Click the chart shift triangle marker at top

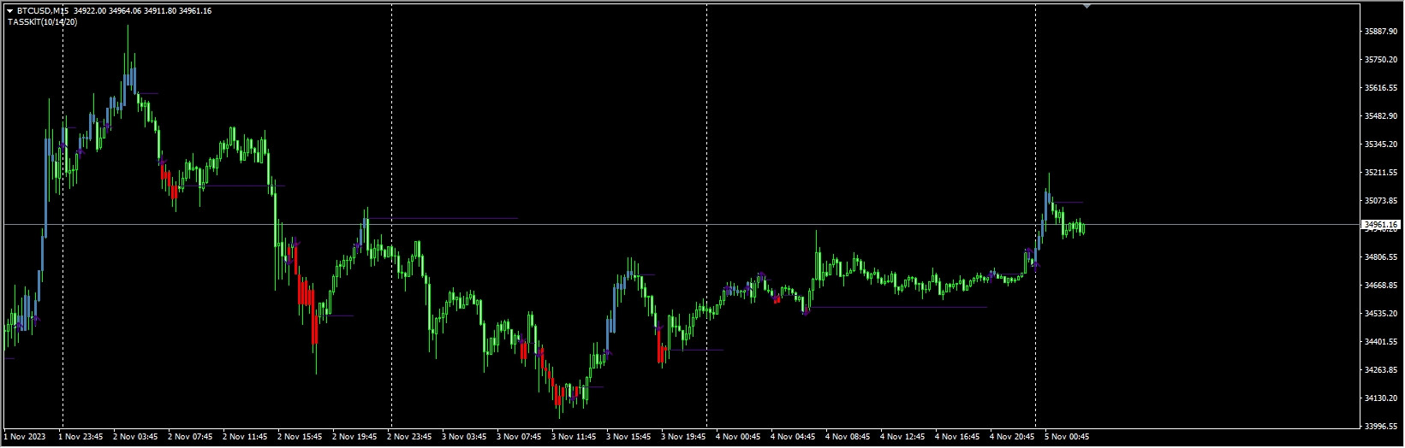[x=1086, y=7]
